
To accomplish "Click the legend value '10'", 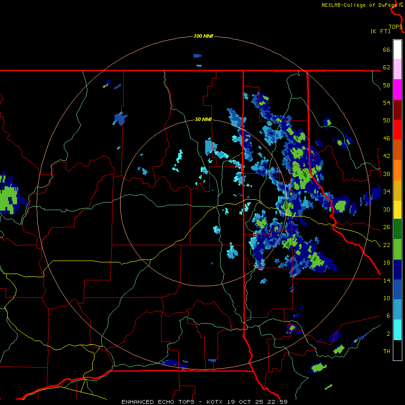I will tap(387, 298).
